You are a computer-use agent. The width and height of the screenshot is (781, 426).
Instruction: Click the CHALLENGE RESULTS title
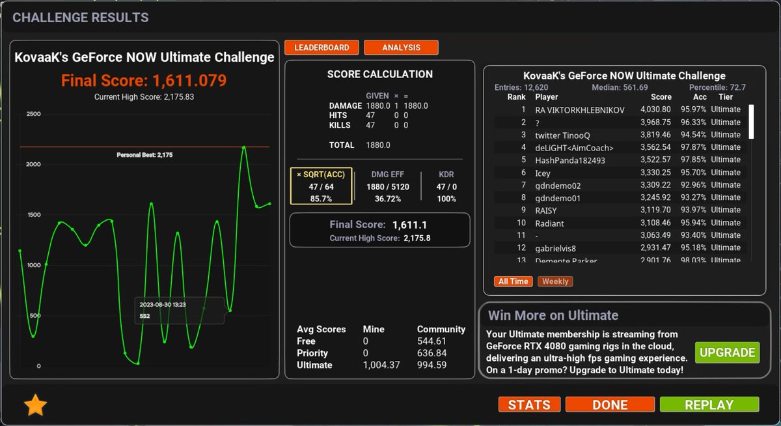[81, 18]
